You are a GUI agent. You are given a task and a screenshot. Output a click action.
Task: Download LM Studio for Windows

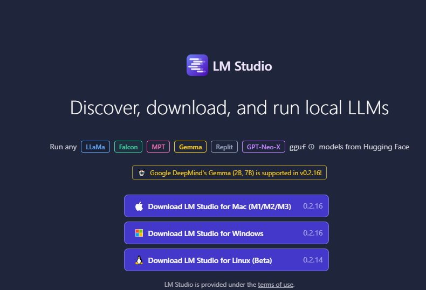point(205,233)
